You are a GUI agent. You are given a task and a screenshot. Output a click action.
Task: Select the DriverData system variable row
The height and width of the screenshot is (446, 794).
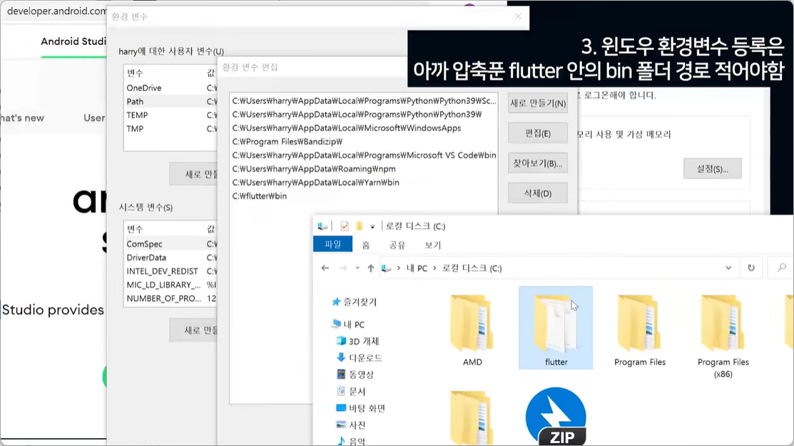point(170,257)
